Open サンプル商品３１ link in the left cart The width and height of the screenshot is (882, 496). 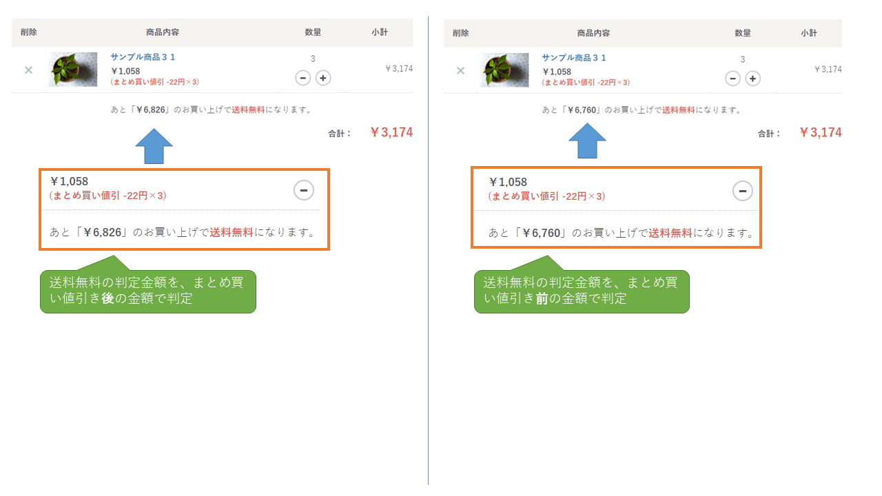pyautogui.click(x=143, y=57)
